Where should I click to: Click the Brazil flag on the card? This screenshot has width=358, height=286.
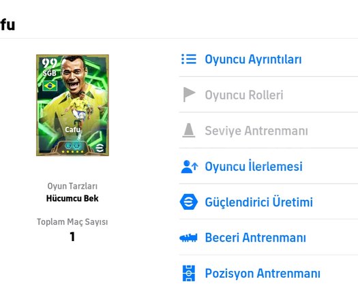pos(50,86)
